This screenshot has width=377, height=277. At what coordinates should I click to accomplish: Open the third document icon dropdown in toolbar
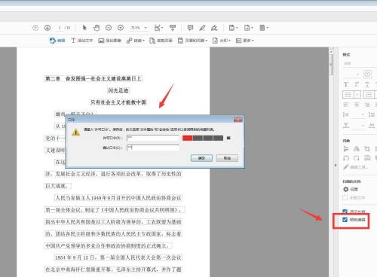point(264,28)
